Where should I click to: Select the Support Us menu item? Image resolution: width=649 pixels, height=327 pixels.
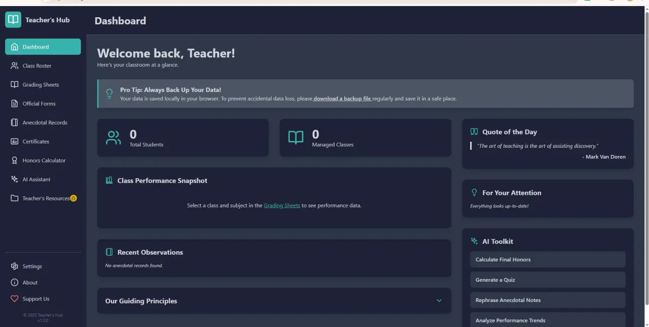pyautogui.click(x=43, y=299)
